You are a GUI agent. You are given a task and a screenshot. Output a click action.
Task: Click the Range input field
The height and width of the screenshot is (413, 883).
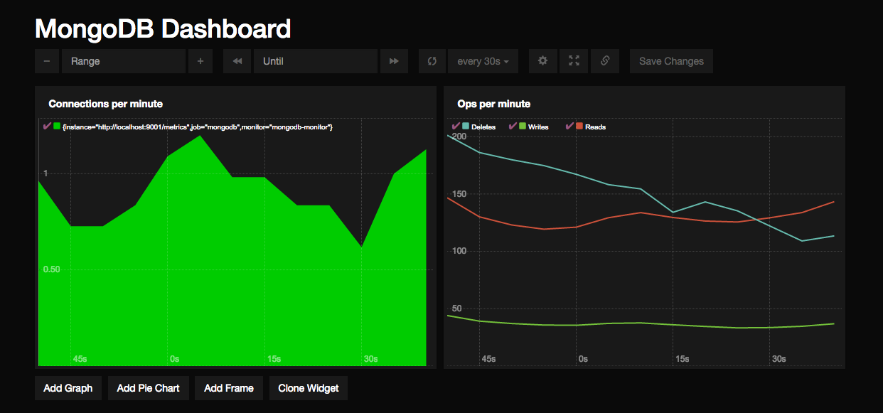[x=124, y=61]
